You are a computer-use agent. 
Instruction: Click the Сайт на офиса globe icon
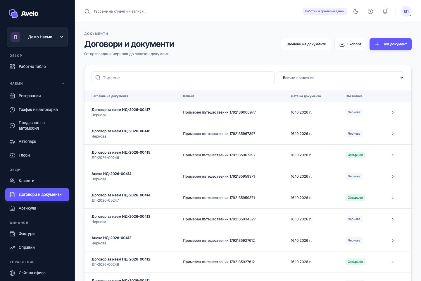point(12,273)
